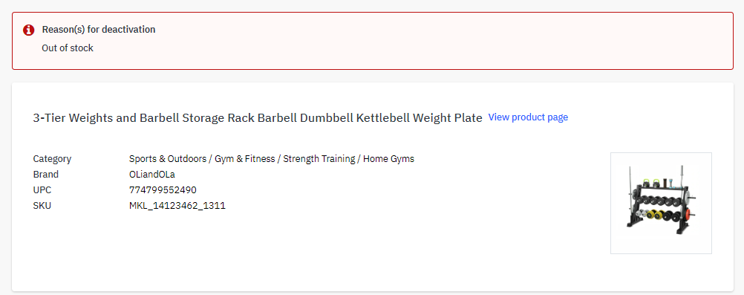Click the Reason(s) for deactivation heading
Screen dimensions: 744x295
pyautogui.click(x=99, y=30)
